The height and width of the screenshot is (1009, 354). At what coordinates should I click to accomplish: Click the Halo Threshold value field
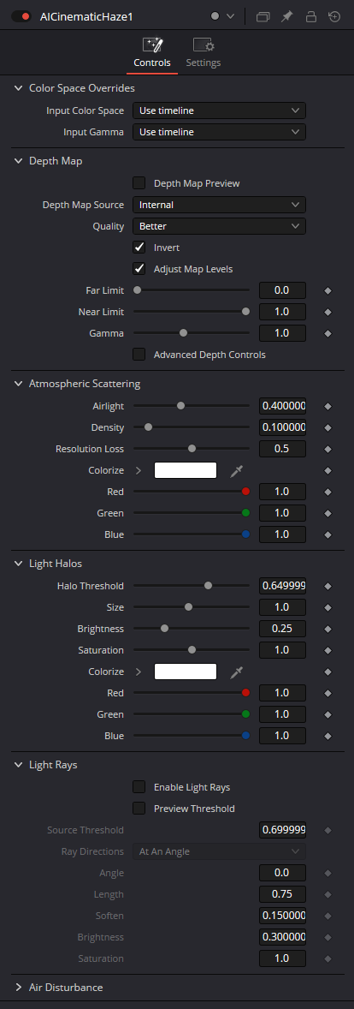(x=282, y=586)
